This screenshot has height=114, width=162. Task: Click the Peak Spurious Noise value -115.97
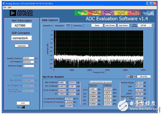(139, 98)
